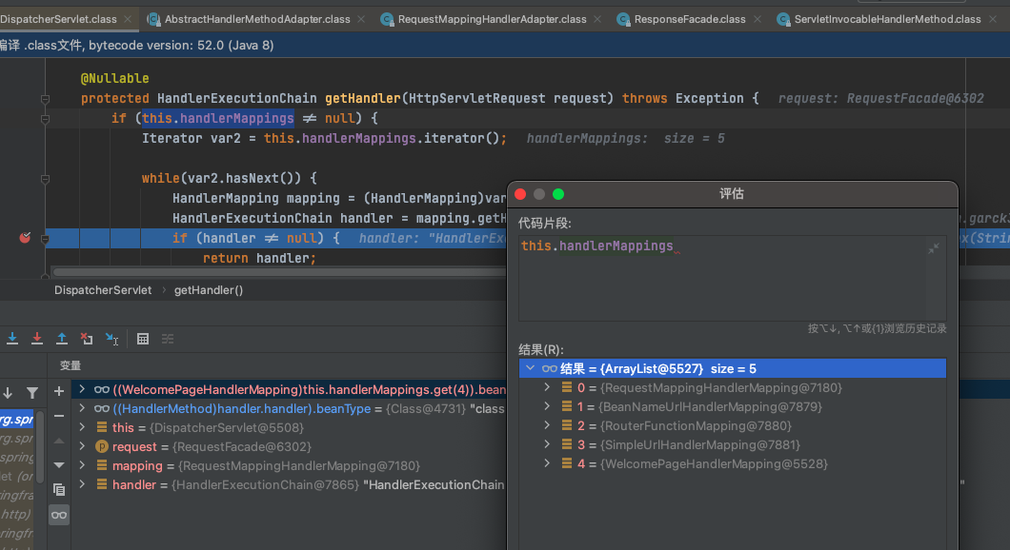Expand the handler HandlerExecutionChain@7865 variable
Viewport: 1010px width, 550px height.
point(82,484)
